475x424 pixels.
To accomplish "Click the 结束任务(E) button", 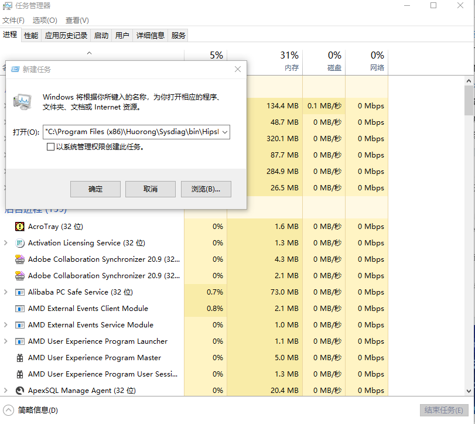I will (444, 411).
